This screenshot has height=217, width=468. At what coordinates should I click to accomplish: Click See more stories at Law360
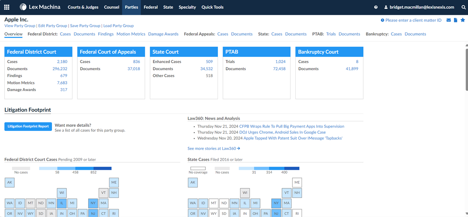(214, 148)
